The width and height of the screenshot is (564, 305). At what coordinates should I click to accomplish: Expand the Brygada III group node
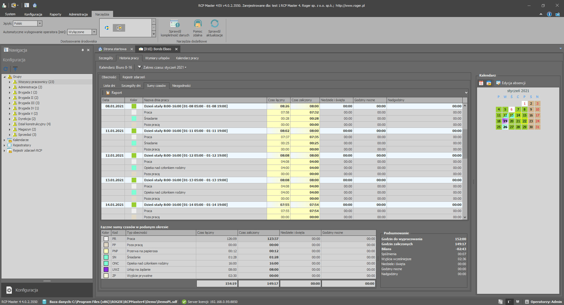tap(10, 103)
